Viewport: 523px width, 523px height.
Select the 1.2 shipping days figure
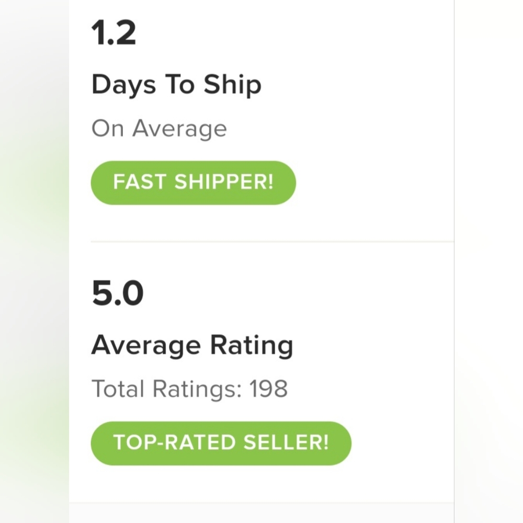coord(113,32)
